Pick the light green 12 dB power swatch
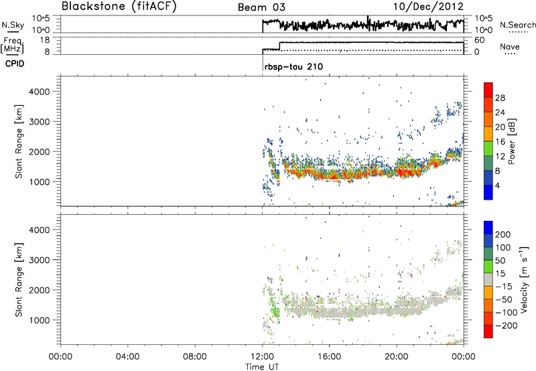536x371 pixels. click(x=488, y=148)
